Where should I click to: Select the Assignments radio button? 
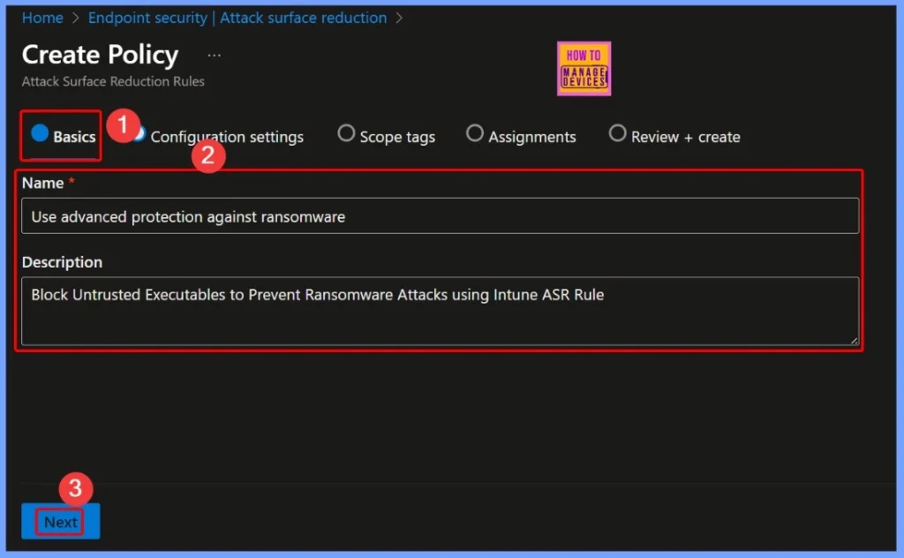click(475, 133)
